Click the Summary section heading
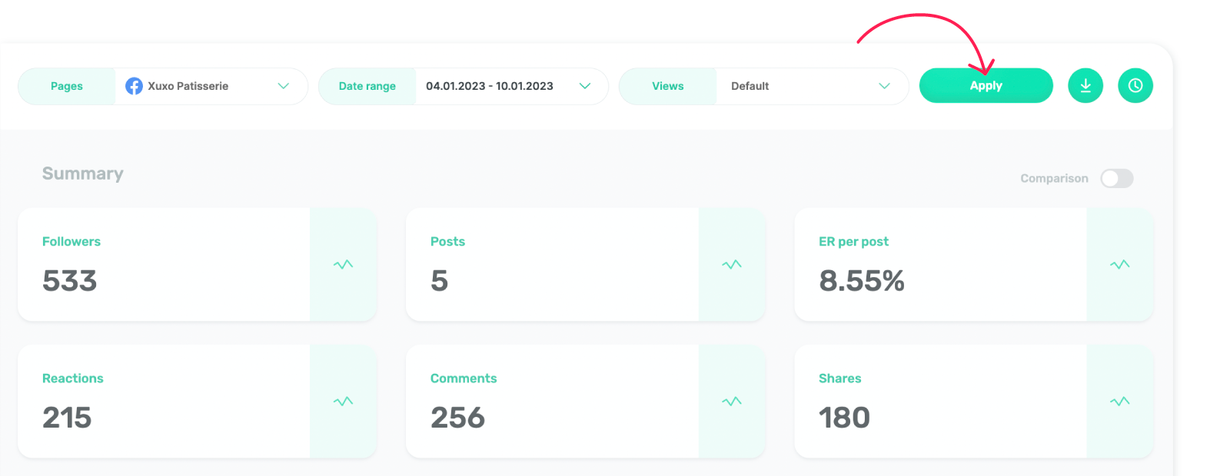Viewport: 1230px width, 476px height. point(83,174)
